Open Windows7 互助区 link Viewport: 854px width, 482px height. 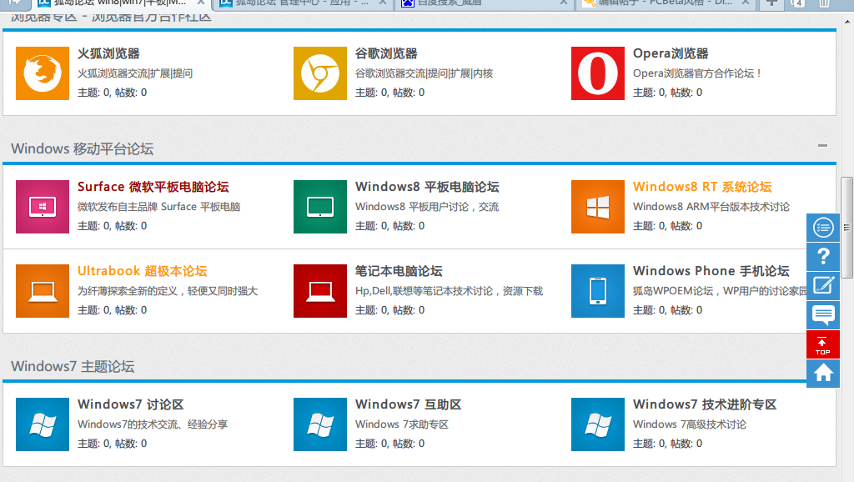pos(409,404)
